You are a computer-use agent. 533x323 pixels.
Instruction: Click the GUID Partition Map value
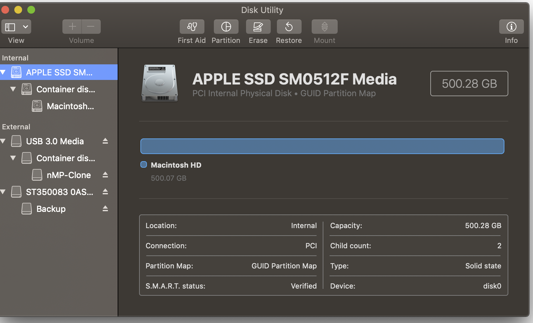click(284, 266)
